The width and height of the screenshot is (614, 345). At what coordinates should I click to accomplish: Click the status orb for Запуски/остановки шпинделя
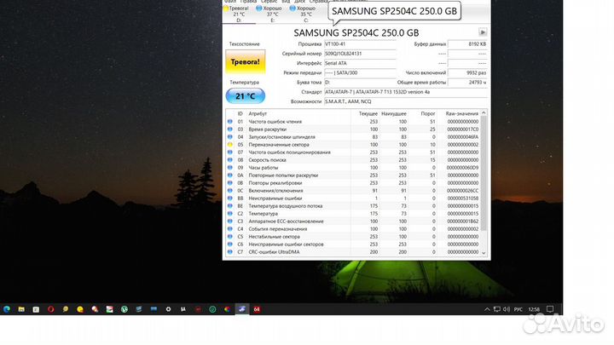click(230, 137)
